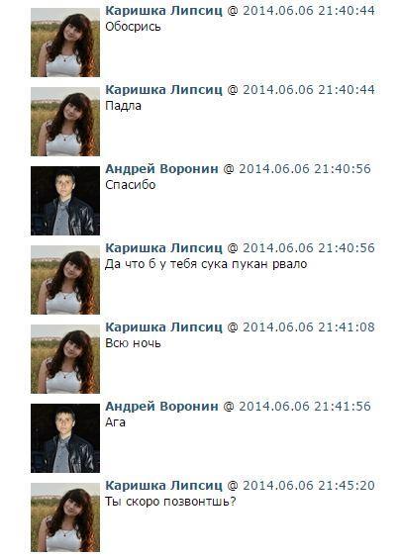This screenshot has height=558, width=400.
Task: Click the 21:45:20 timestamp
Action: 309,486
